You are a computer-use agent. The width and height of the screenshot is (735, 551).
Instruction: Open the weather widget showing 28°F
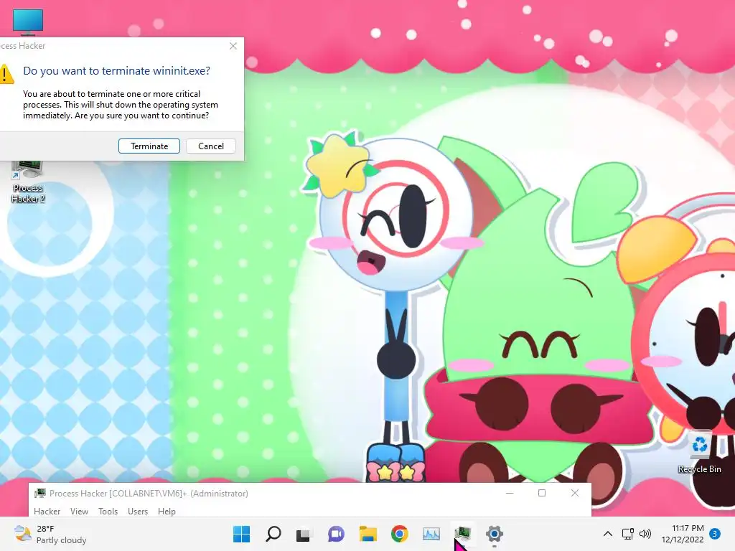pos(51,534)
